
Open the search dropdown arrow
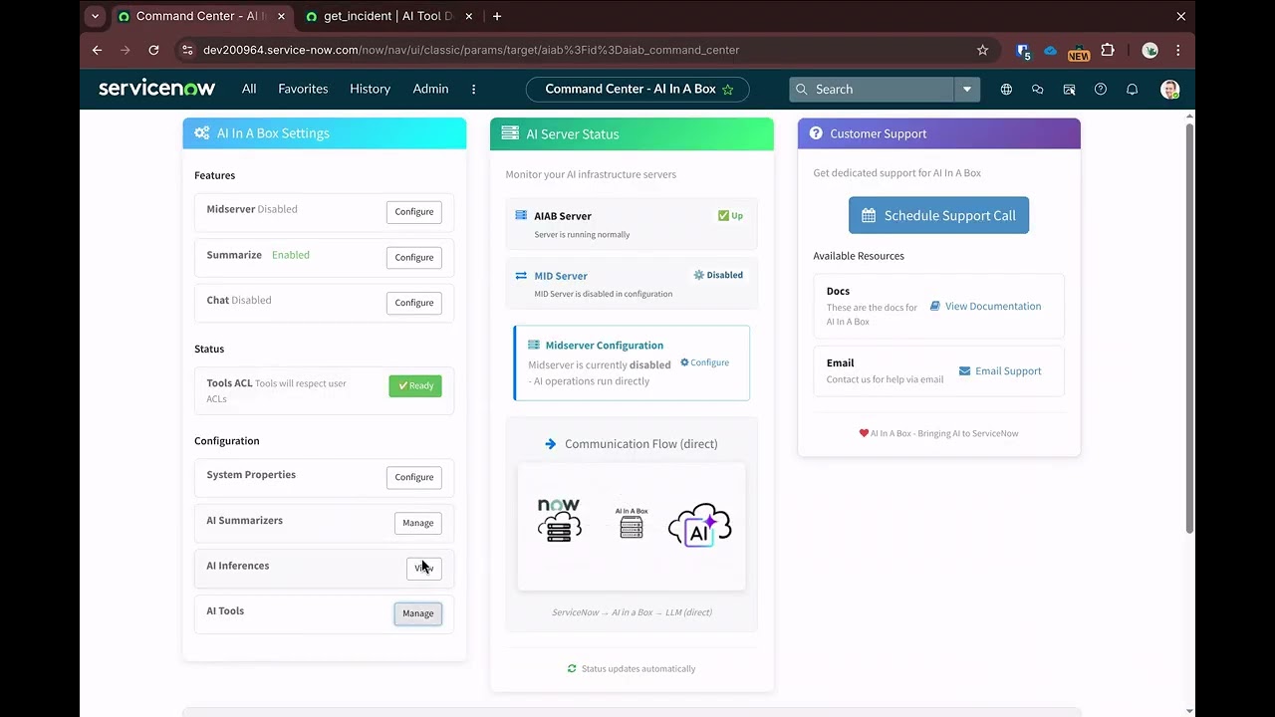click(966, 89)
